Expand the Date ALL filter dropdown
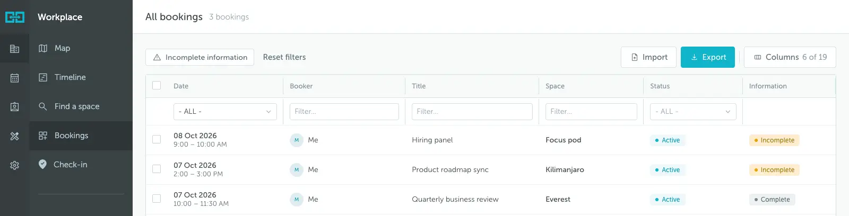The width and height of the screenshot is (849, 216). (x=225, y=112)
